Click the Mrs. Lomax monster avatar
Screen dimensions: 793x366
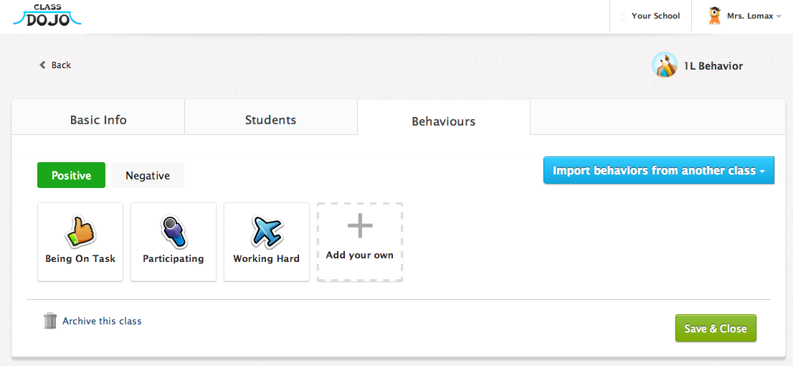pos(714,16)
